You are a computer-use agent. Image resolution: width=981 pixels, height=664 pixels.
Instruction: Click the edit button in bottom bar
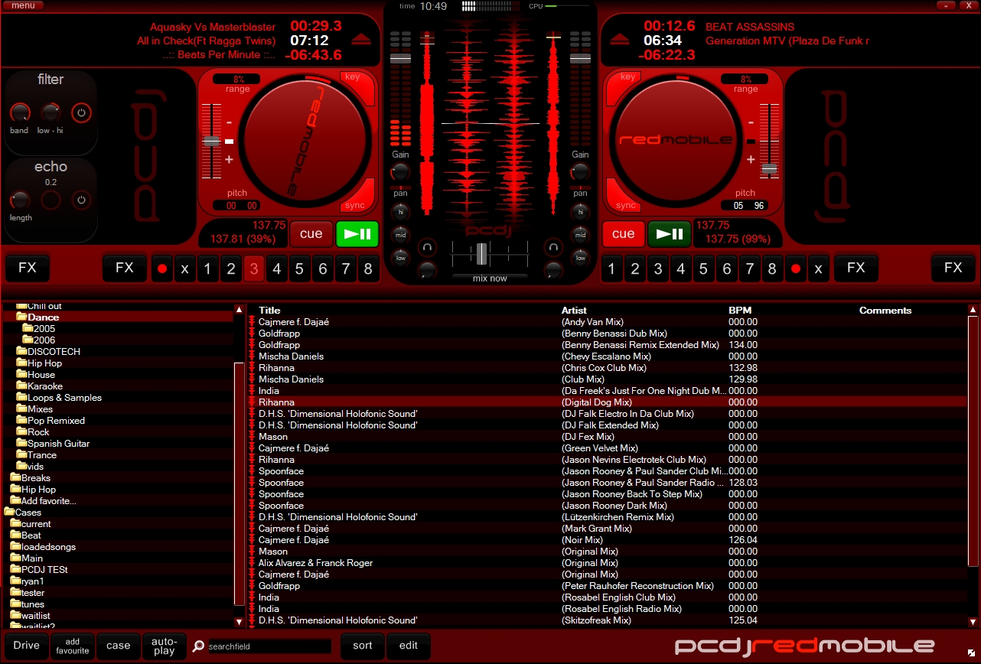[409, 646]
